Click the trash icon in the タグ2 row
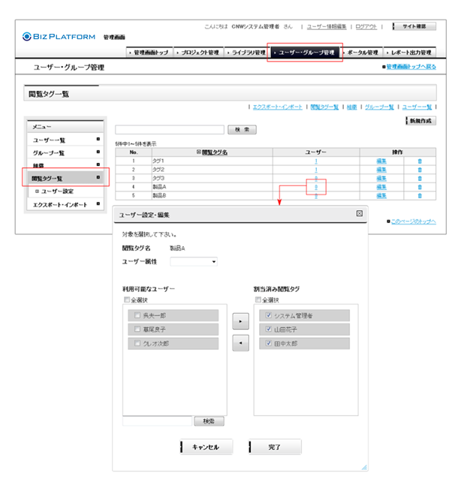This screenshot has width=458, height=488. tap(420, 170)
